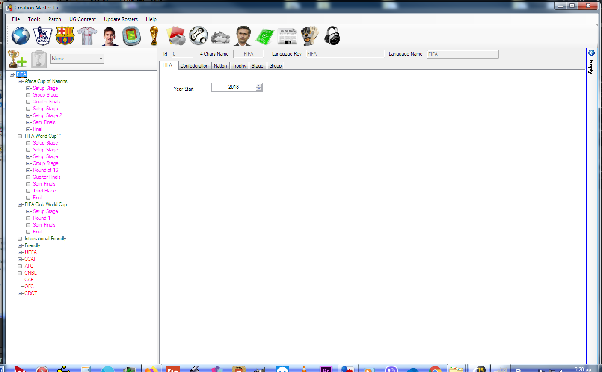The height and width of the screenshot is (372, 602).
Task: Select the FIFA Club World Cup item
Action: click(x=46, y=204)
